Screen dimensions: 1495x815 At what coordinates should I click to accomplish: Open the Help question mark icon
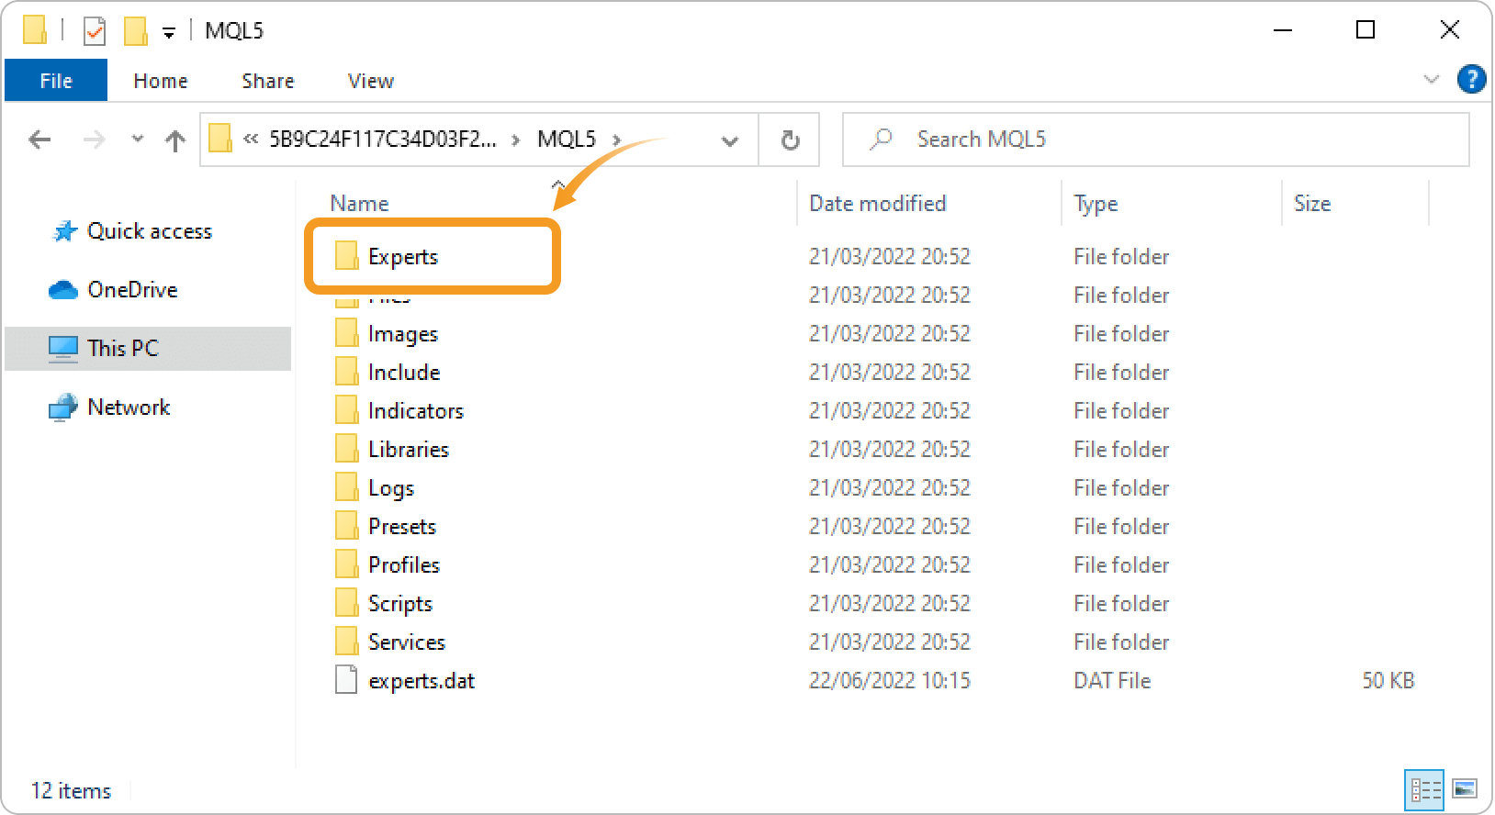click(1471, 80)
